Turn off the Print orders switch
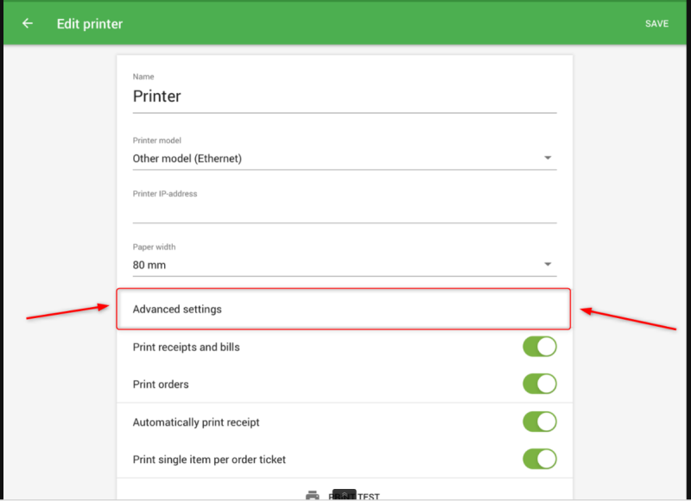 (539, 384)
